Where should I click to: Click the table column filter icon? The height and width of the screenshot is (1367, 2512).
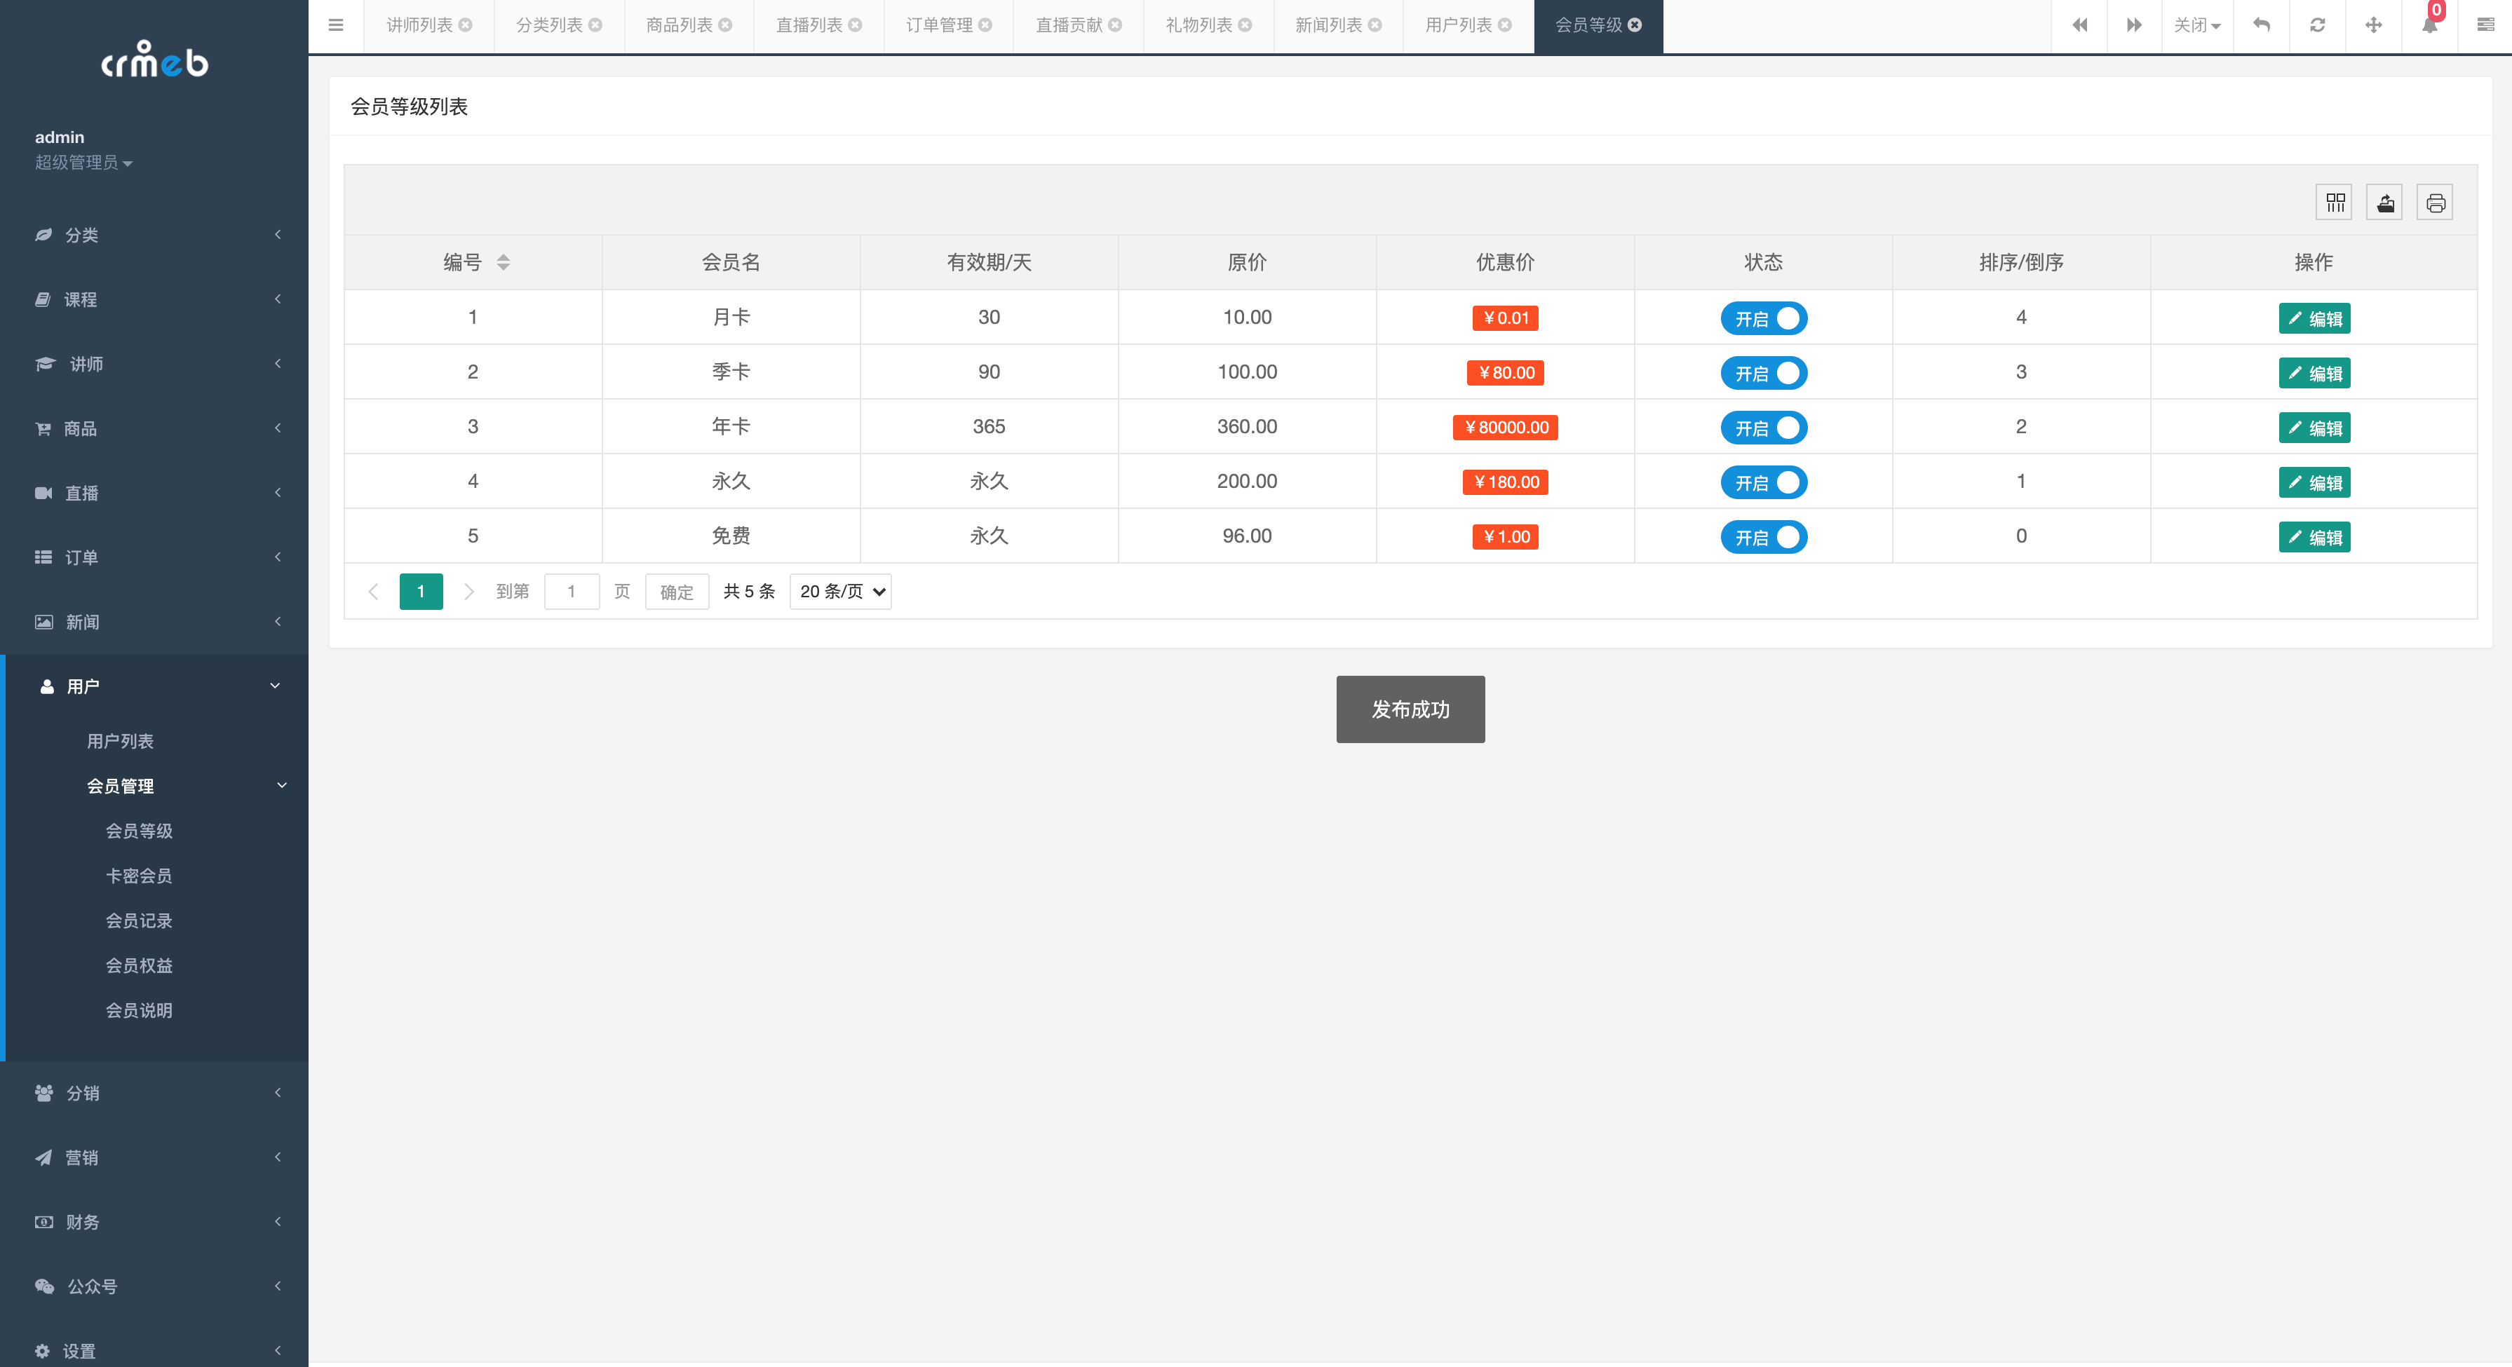[2335, 203]
